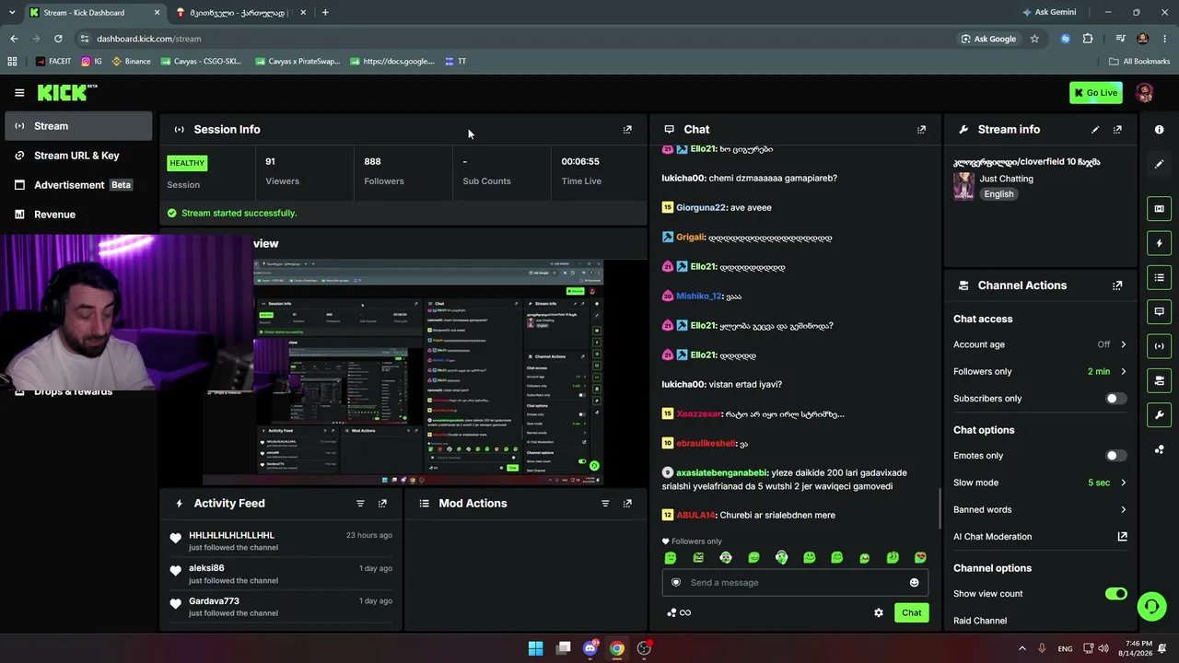Viewport: 1179px width, 663px height.
Task: Open the Mod Actions filter icon
Action: [605, 504]
